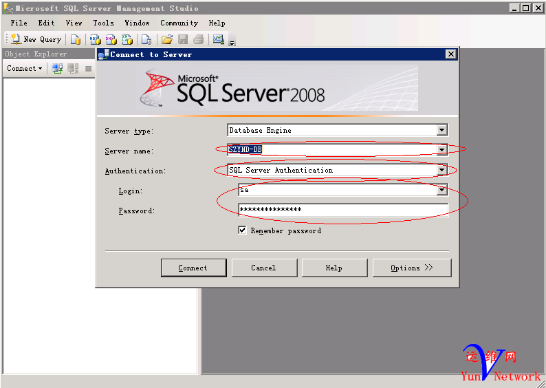Screen dimensions: 546x388
Task: Open Database Engine Query icon
Action: pos(76,39)
